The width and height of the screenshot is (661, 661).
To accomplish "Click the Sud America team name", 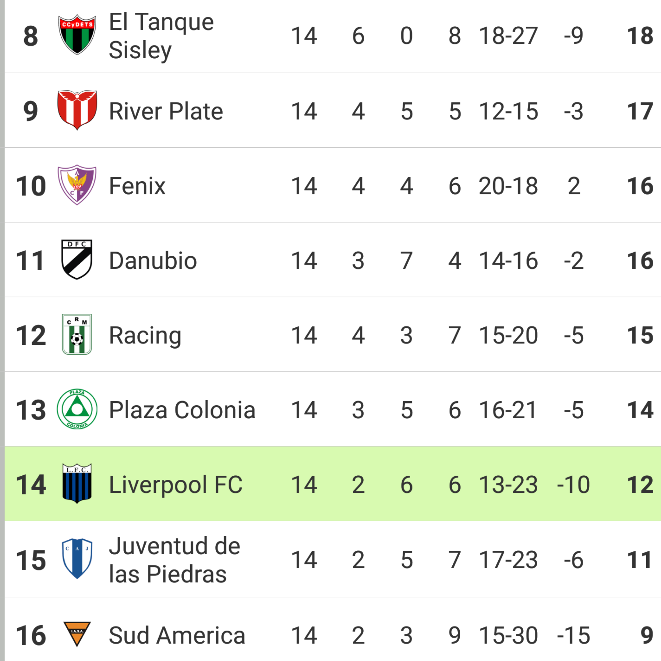I will [x=177, y=635].
